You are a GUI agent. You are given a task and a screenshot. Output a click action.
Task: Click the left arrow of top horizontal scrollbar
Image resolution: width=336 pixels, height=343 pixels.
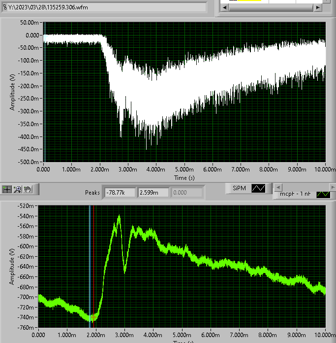[224, 8]
